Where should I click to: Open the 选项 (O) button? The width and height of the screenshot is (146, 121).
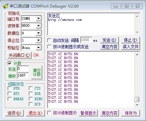point(14,113)
